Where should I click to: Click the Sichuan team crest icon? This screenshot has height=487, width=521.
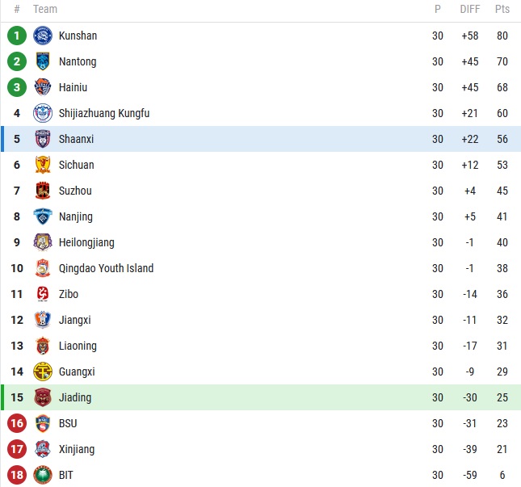pos(43,165)
